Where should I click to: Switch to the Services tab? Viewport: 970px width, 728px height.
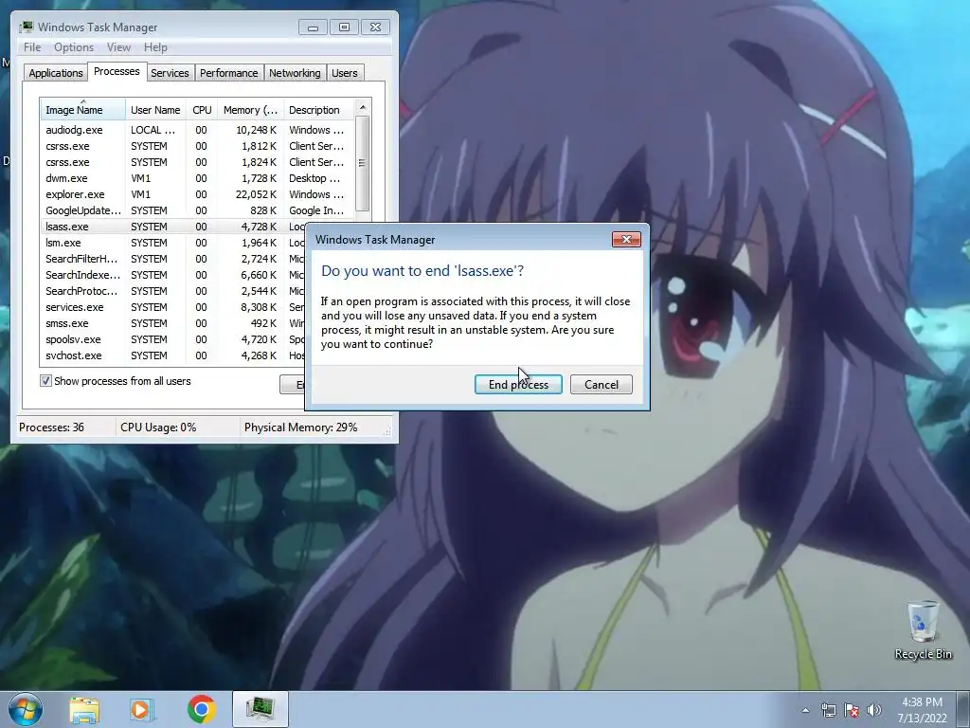point(170,73)
